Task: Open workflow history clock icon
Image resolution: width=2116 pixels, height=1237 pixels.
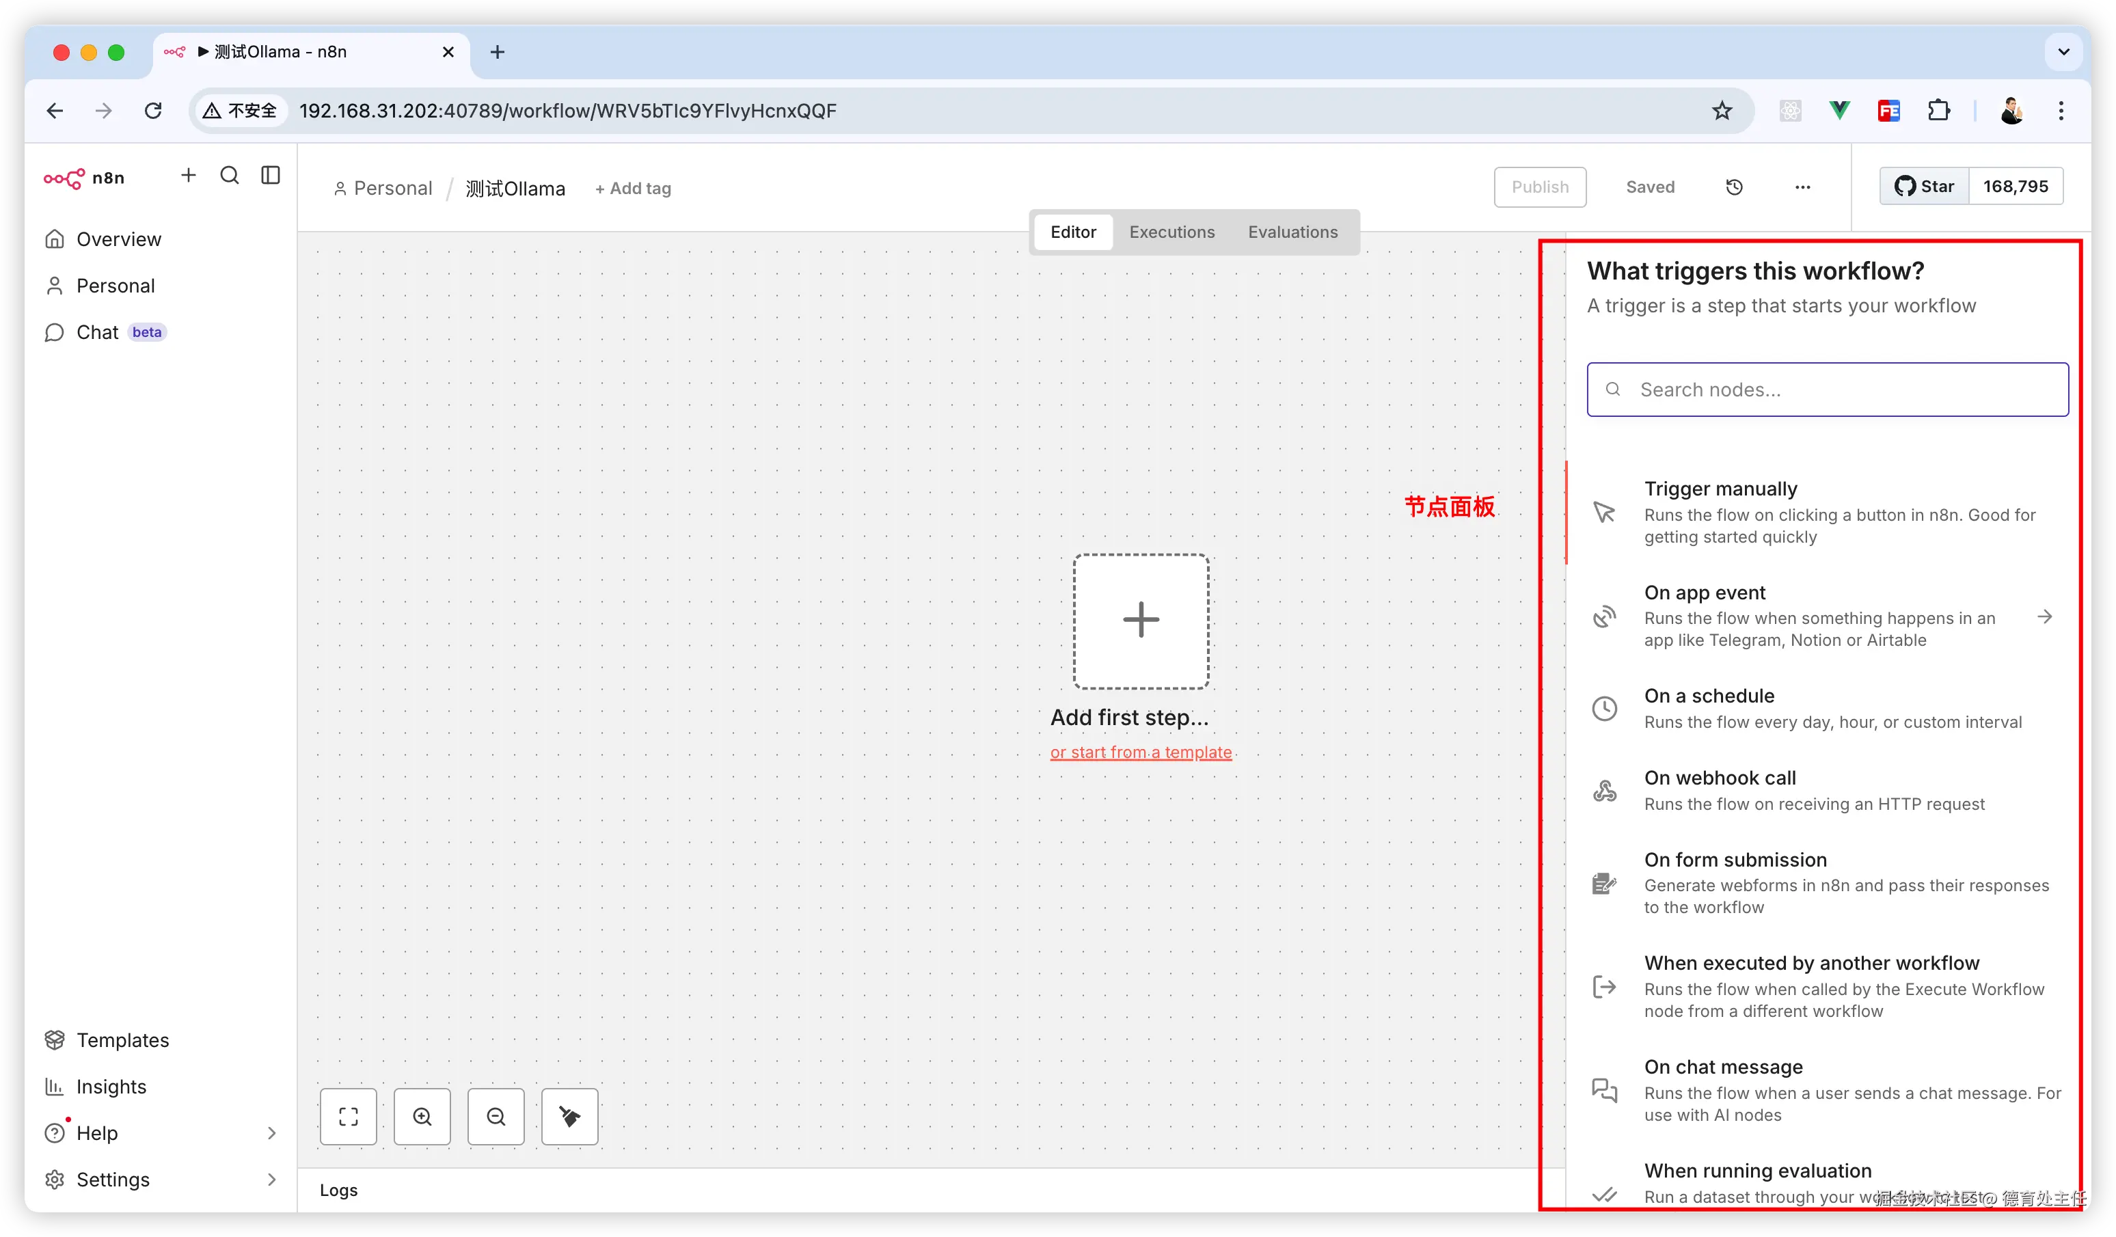Action: (x=1734, y=187)
